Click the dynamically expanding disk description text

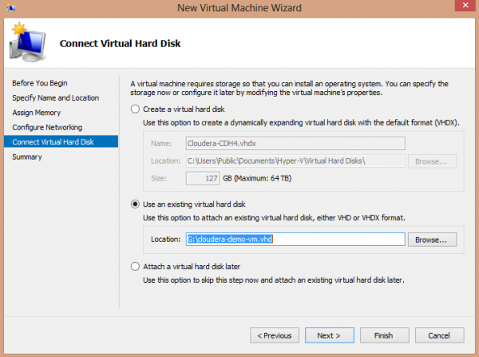coord(301,123)
